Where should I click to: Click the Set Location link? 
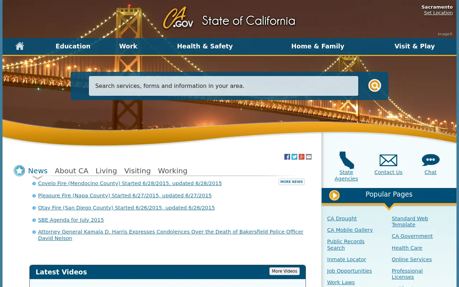click(x=438, y=13)
